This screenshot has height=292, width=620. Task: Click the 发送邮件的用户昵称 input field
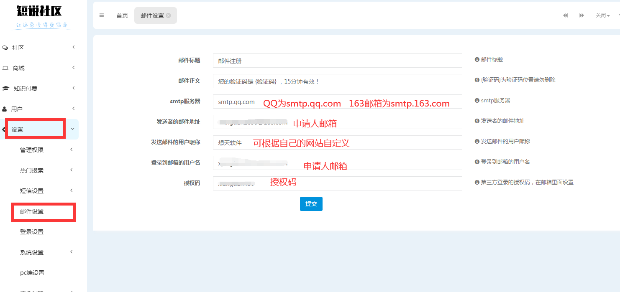(338, 142)
